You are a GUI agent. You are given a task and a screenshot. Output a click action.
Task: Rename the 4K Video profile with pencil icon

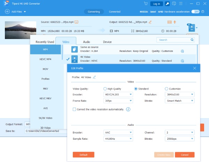tap(94, 77)
